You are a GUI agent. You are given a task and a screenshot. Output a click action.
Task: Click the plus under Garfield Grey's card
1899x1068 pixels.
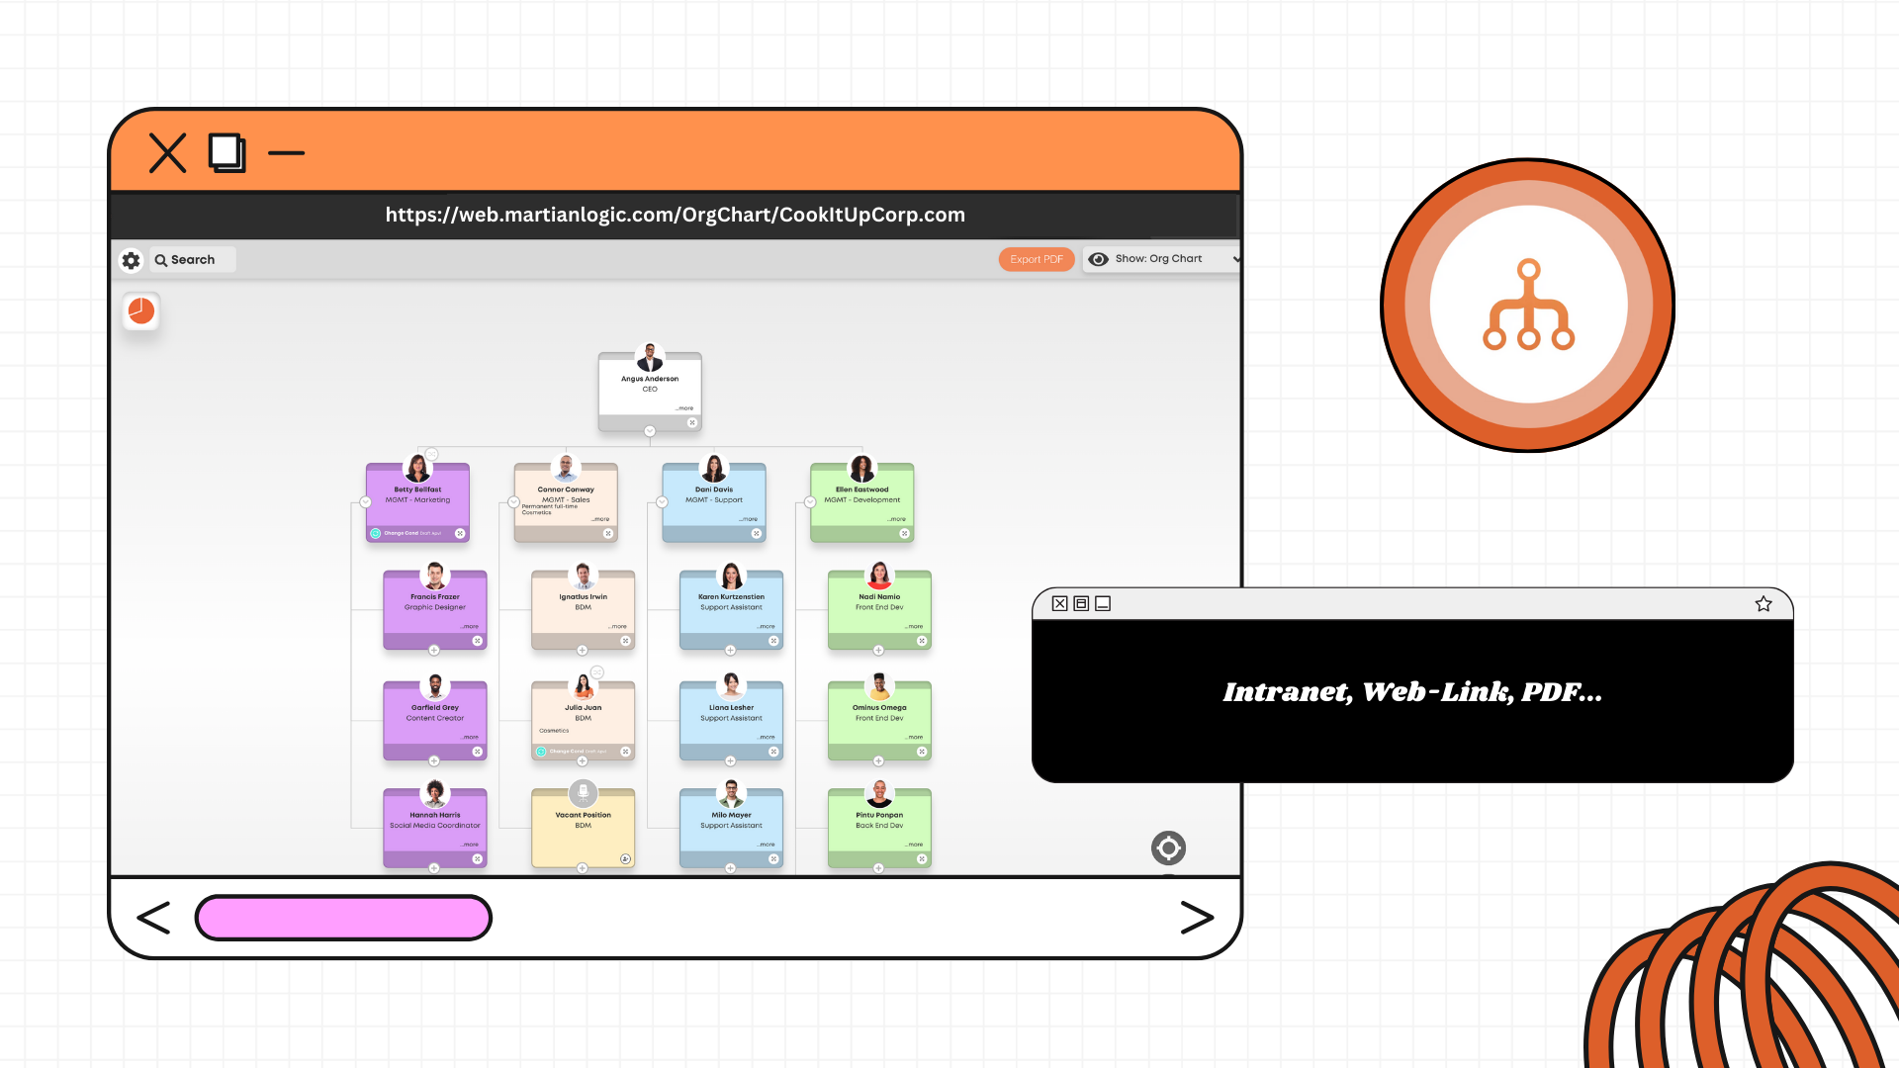pos(434,761)
